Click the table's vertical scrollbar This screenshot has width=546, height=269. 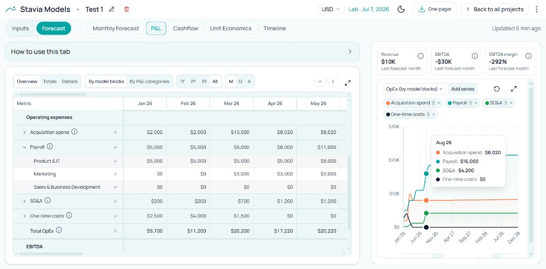click(x=350, y=192)
